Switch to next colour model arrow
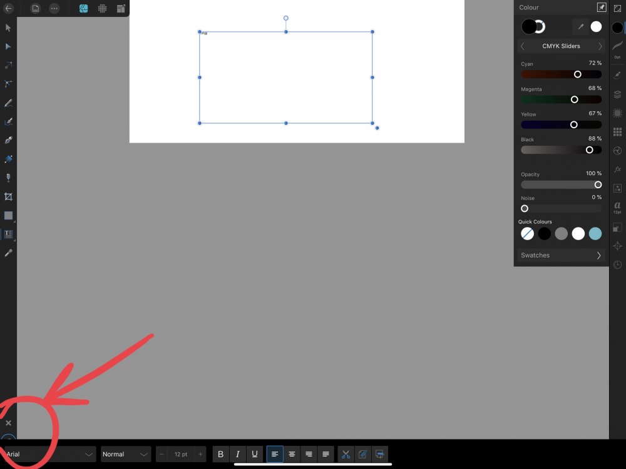626x469 pixels. tap(600, 46)
